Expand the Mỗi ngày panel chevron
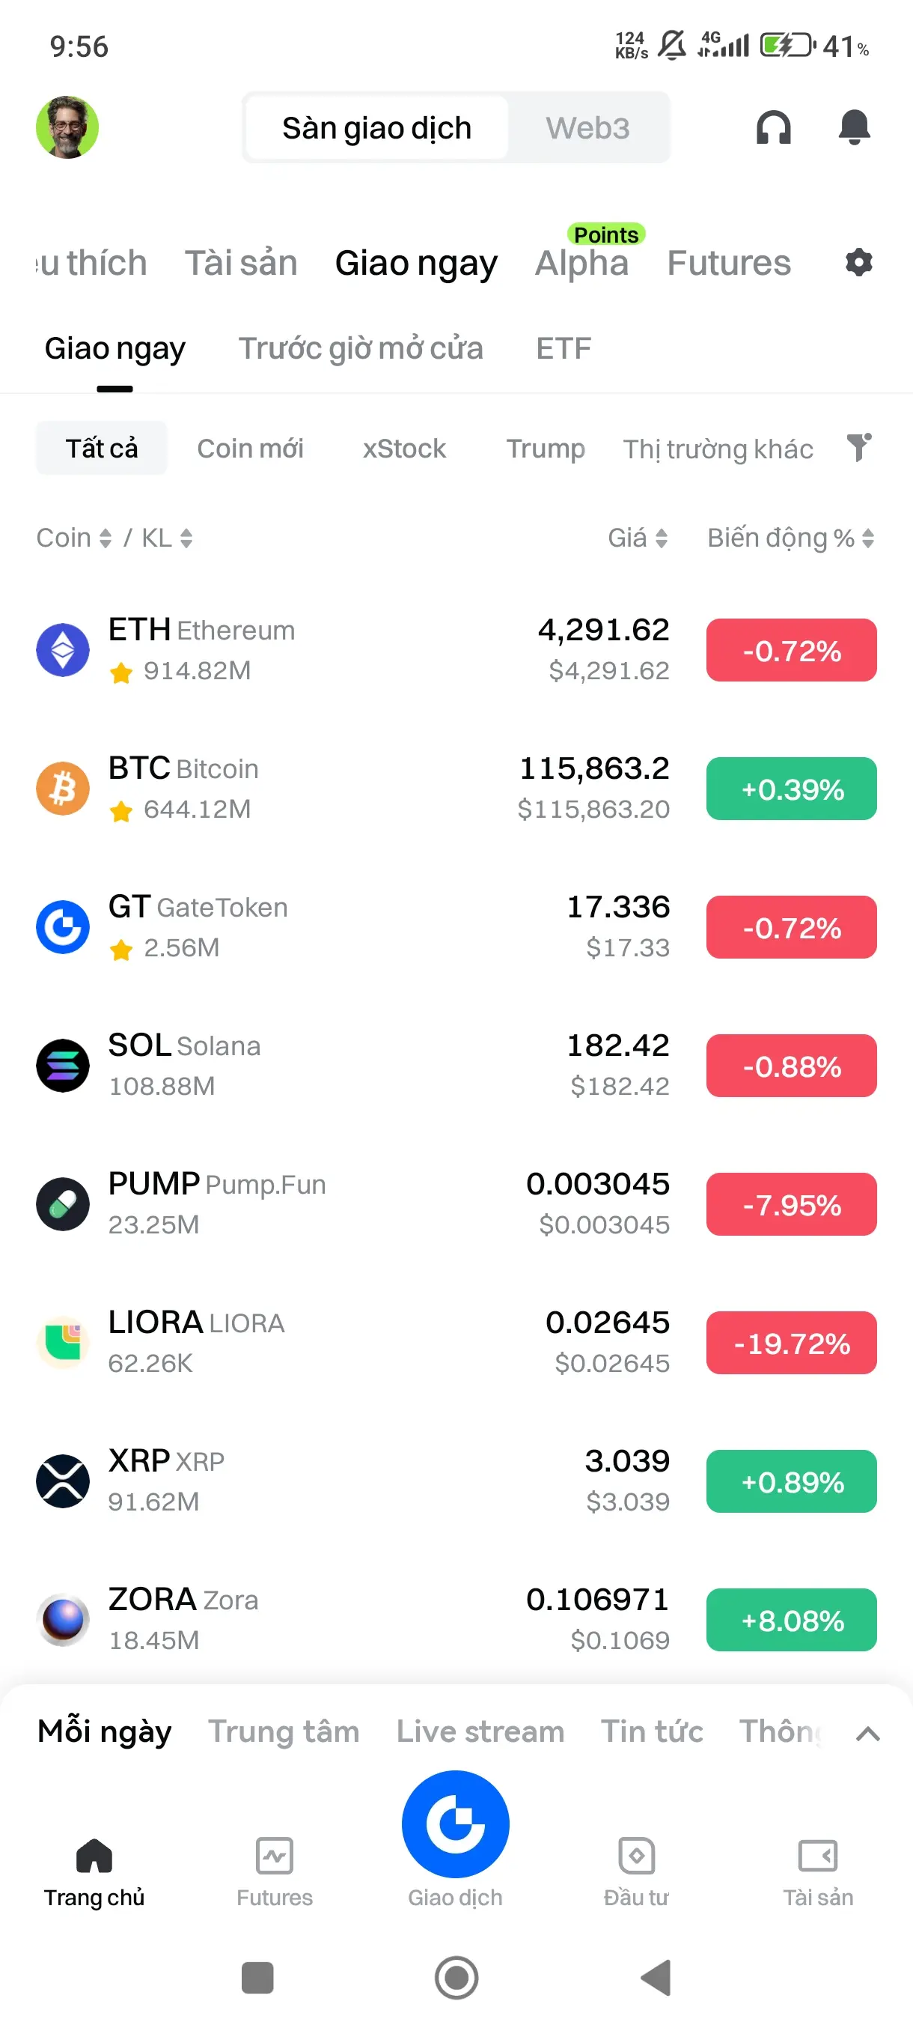Image resolution: width=913 pixels, height=2031 pixels. tap(867, 1733)
